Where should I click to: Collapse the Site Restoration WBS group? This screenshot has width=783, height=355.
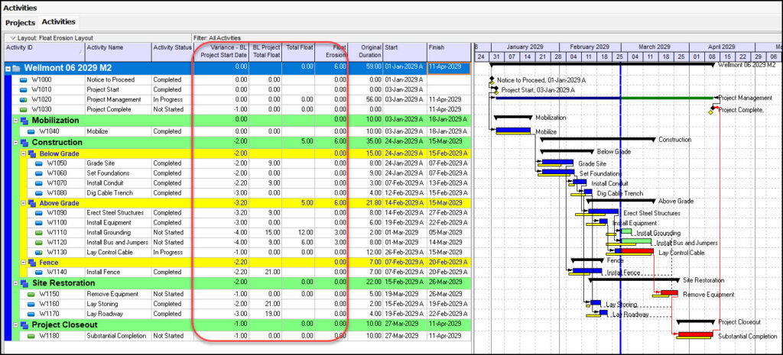coord(15,283)
